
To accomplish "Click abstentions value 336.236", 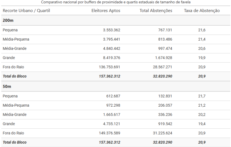I will click(x=165, y=115).
